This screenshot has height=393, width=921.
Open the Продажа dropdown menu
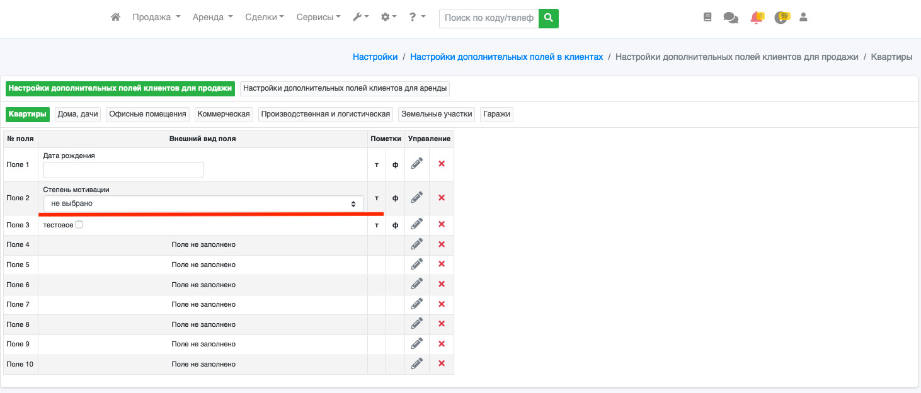(156, 18)
